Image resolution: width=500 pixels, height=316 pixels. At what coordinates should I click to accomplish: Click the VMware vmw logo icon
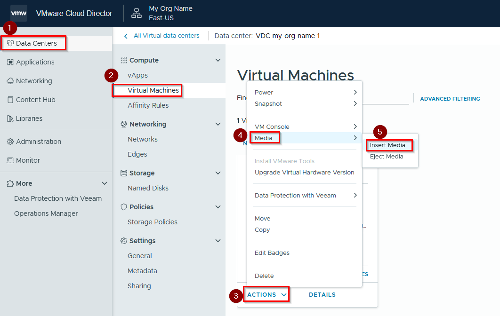click(19, 13)
